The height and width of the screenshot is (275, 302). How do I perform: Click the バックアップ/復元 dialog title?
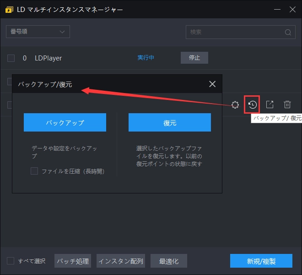pos(45,84)
